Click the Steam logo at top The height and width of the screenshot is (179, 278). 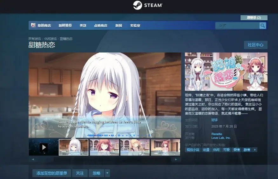(148, 5)
